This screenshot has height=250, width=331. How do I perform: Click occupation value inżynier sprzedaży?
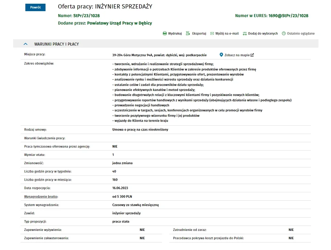pos(126,213)
